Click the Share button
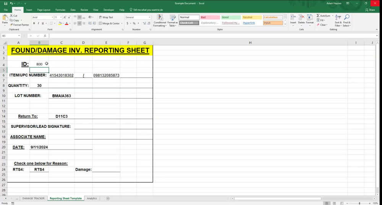 [x=370, y=10]
